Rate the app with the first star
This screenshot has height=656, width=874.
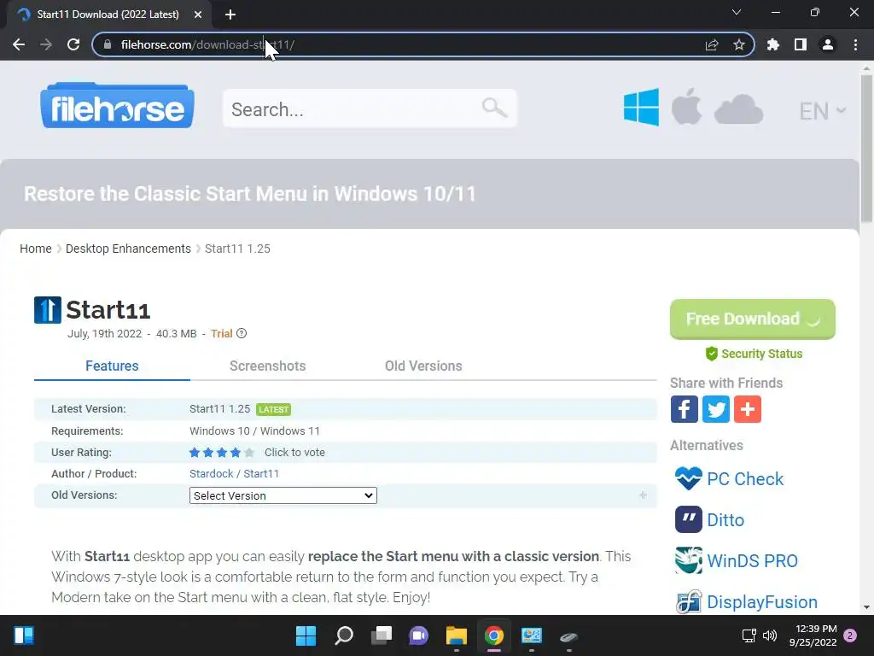point(195,453)
